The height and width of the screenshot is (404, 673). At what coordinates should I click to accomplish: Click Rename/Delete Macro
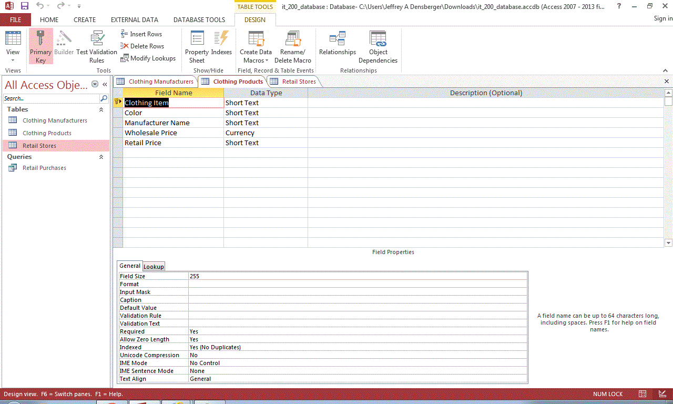(x=293, y=46)
